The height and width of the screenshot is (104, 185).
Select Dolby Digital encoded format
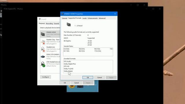coord(68,71)
